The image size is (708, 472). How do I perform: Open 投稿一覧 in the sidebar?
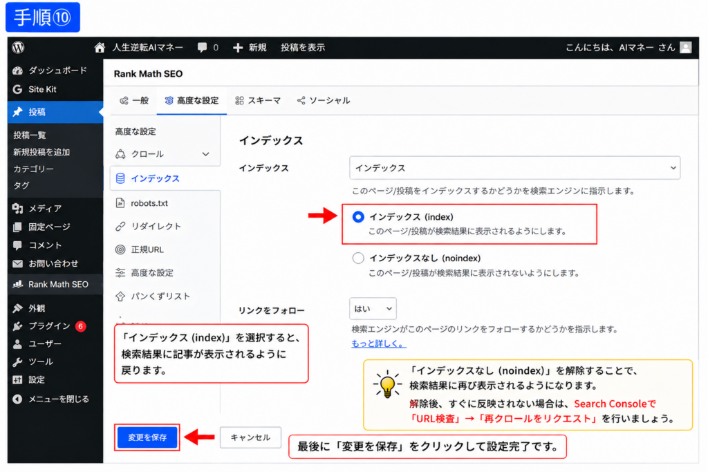30,135
